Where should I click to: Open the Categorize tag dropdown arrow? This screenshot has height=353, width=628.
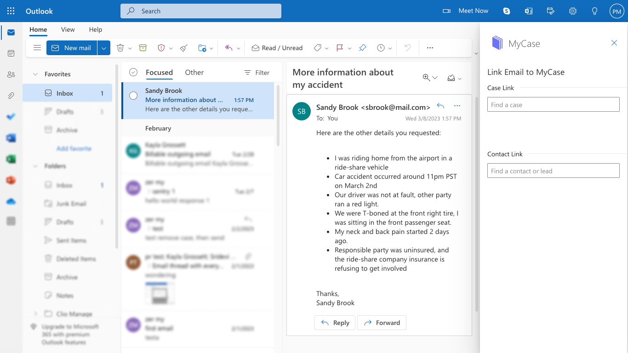(x=326, y=48)
